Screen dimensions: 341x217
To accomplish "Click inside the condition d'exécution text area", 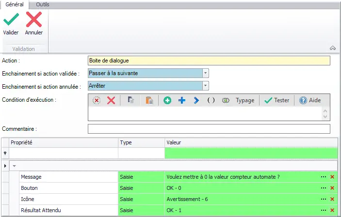I will 205,113.
